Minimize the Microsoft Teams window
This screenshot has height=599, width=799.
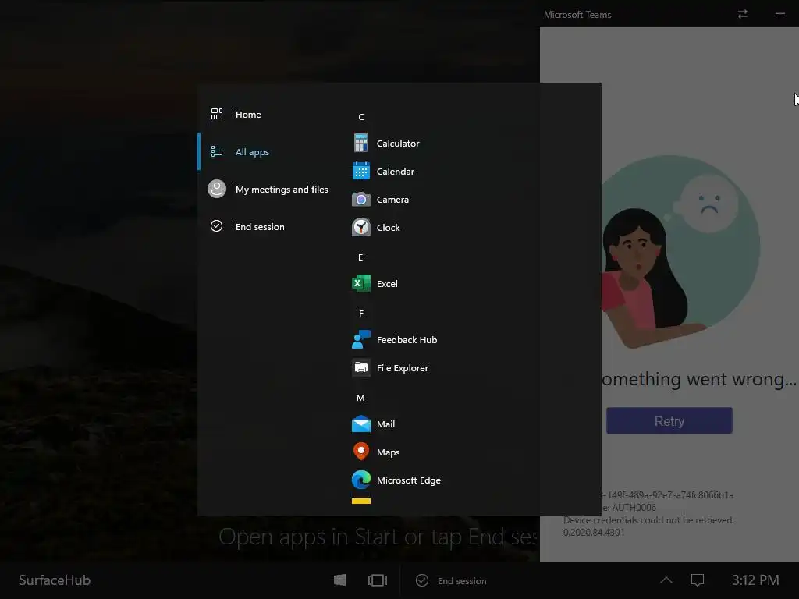click(779, 14)
